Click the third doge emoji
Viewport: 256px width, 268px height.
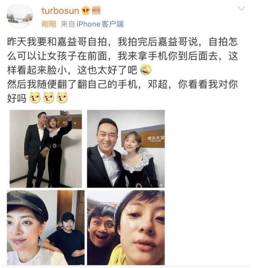tap(62, 98)
